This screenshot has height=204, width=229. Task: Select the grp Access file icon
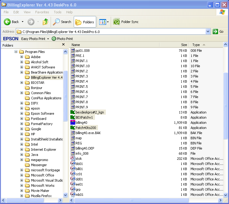coord(73,189)
